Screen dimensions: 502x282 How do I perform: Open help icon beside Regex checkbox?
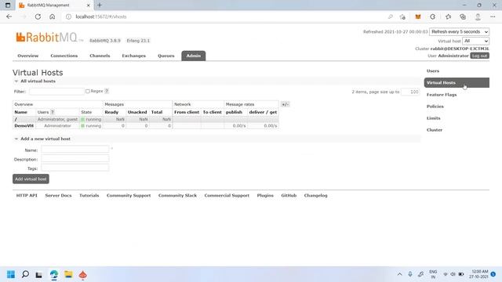click(107, 91)
